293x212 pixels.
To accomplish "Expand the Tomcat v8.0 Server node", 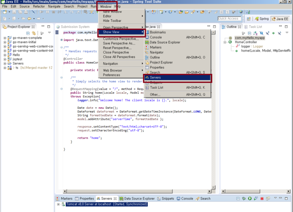I will pyautogui.click(x=58, y=204).
